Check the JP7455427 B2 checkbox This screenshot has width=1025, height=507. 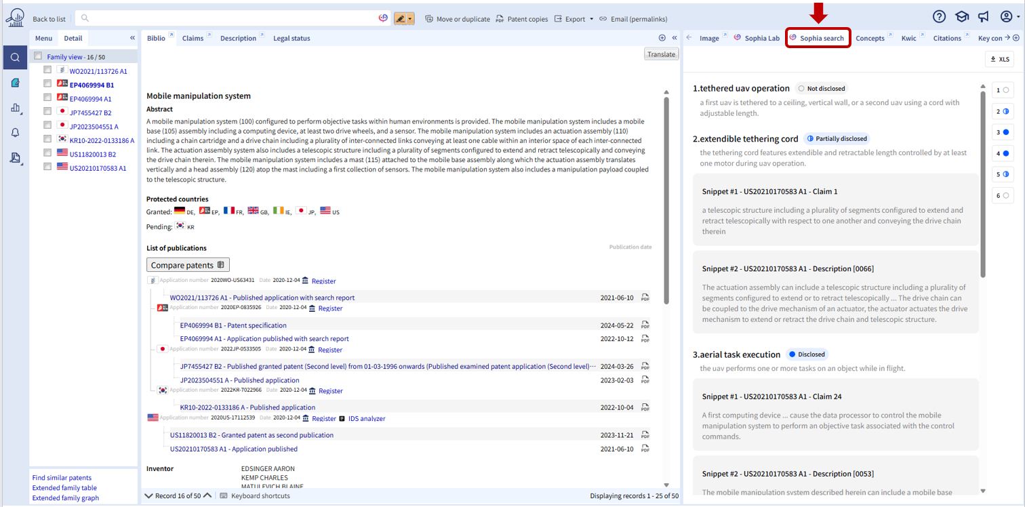(47, 112)
